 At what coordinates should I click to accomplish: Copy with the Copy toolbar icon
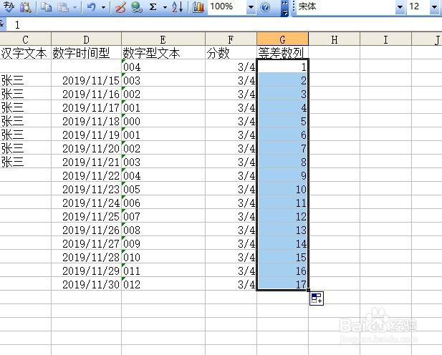[x=46, y=6]
